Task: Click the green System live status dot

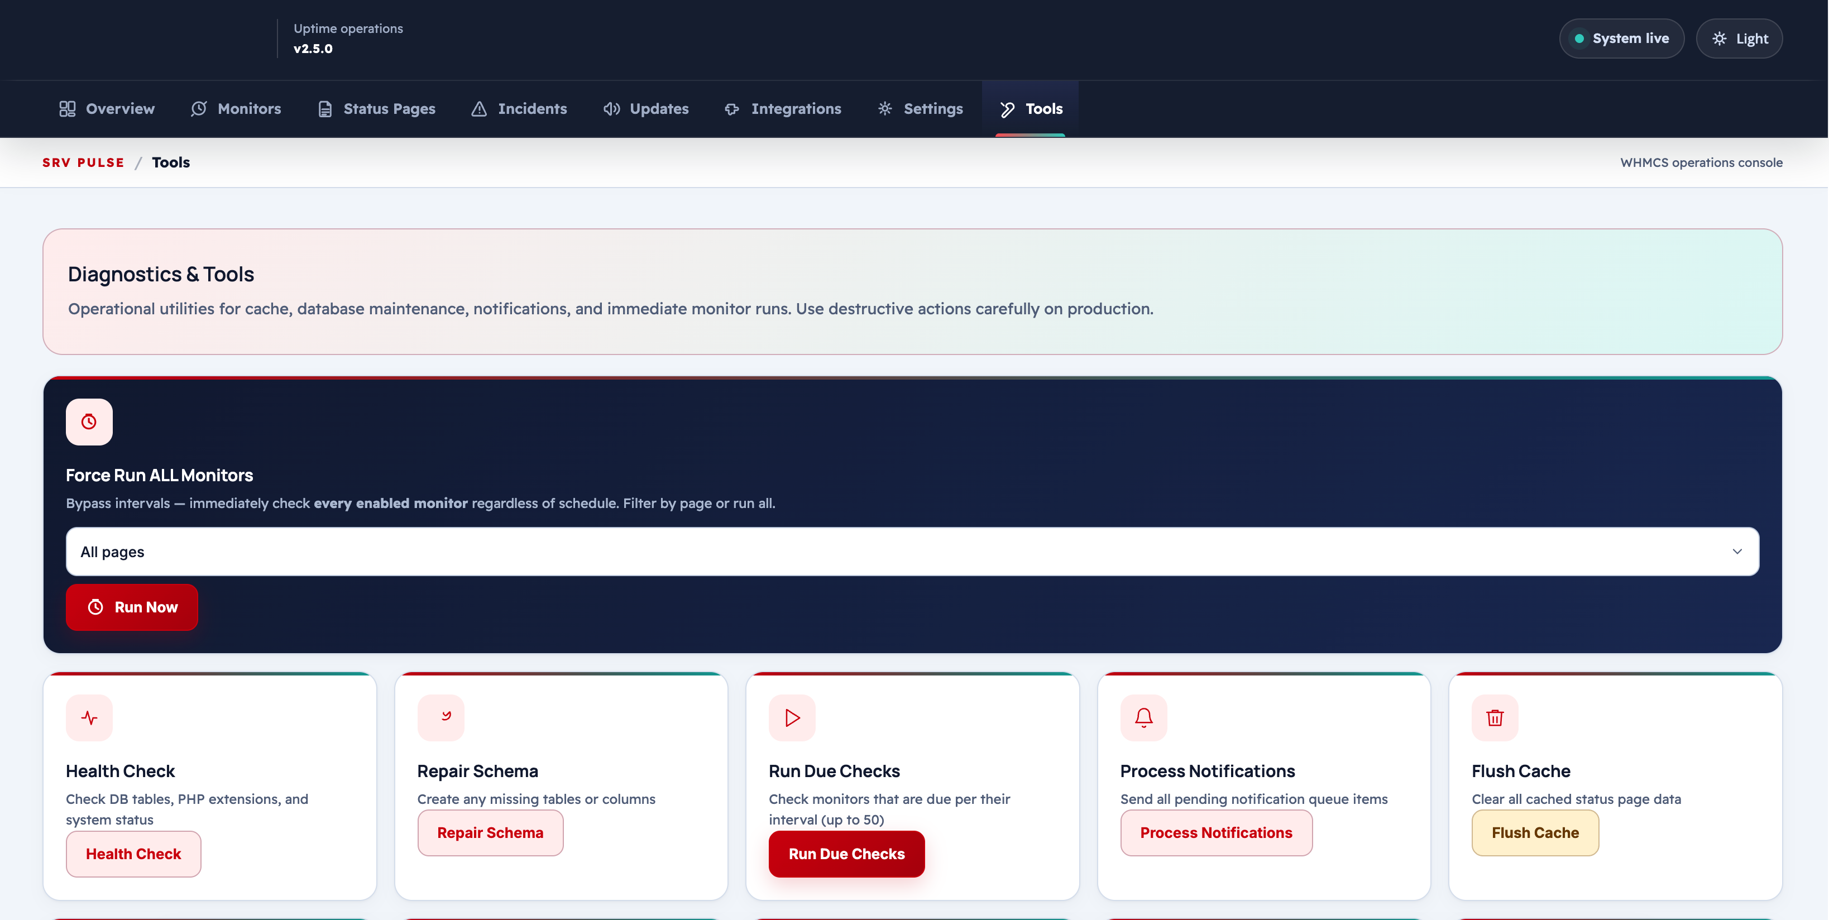Action: 1578,39
